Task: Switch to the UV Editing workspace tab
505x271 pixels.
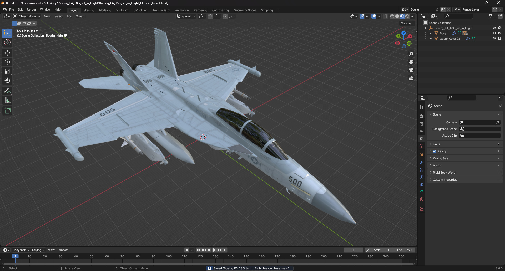Action: (140, 10)
